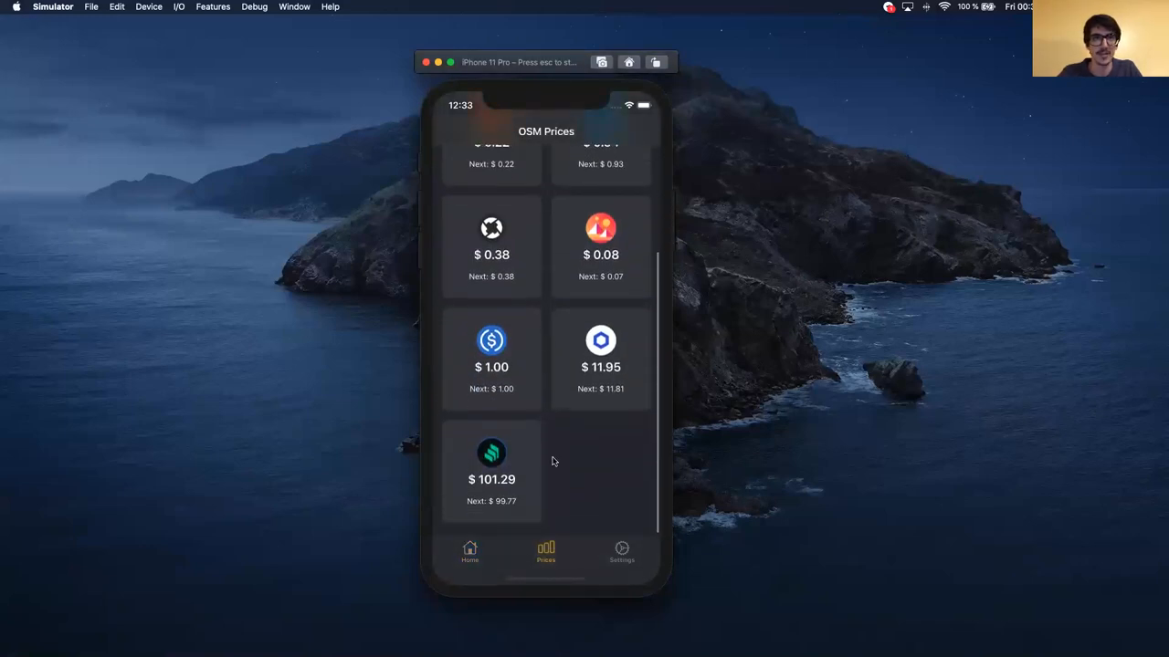Screen dimensions: 1169x657
Task: Open the Wi-Fi menu bar icon
Action: tap(944, 6)
